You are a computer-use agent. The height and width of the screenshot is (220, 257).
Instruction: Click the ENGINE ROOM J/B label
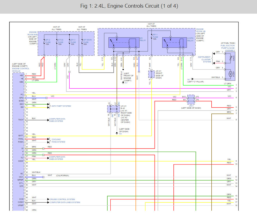pyautogui.click(x=201, y=30)
